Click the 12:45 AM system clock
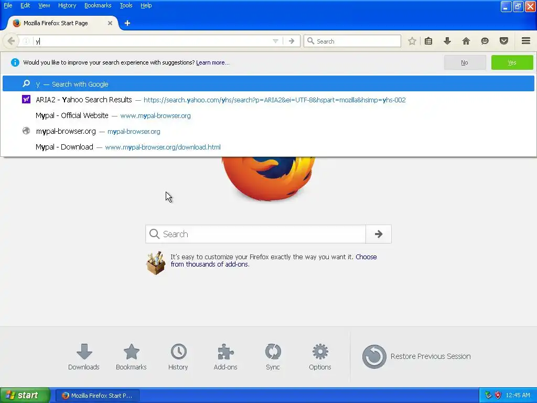Viewport: 537px width, 403px height. [x=518, y=395]
